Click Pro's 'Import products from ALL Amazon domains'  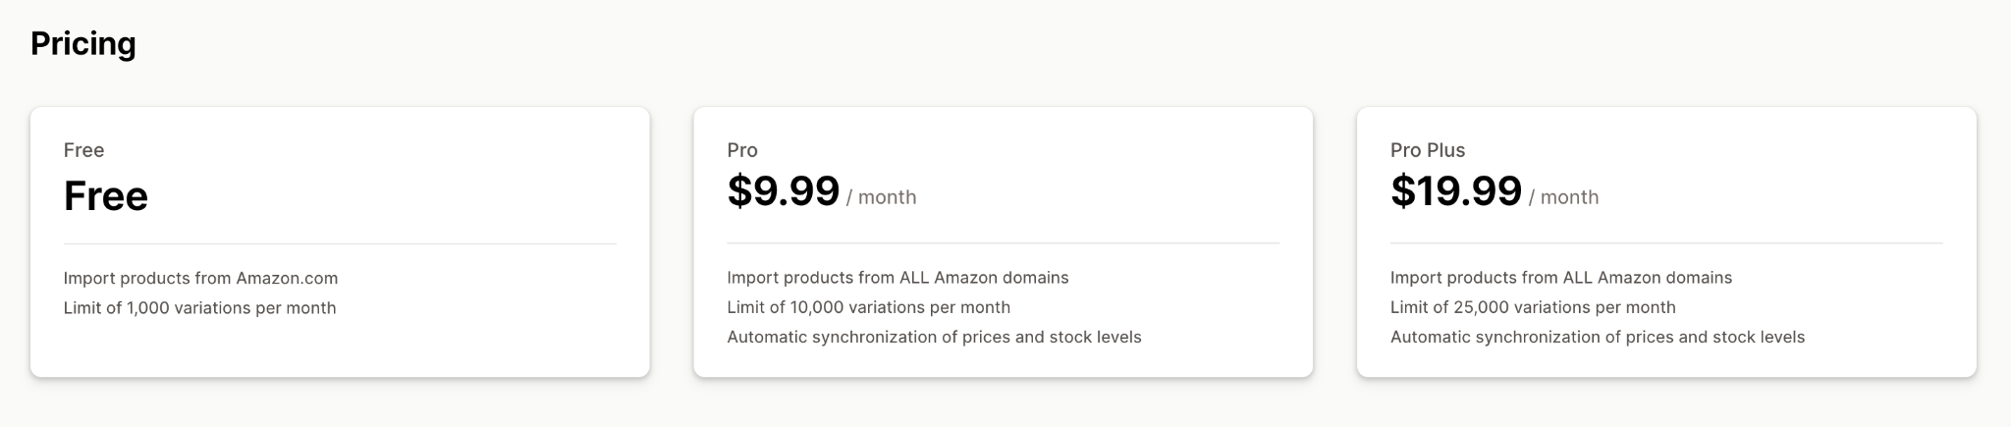click(897, 278)
